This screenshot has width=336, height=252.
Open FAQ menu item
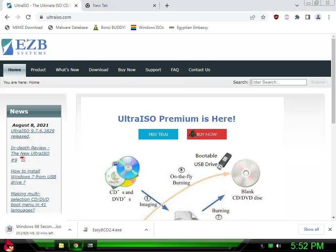(175, 70)
